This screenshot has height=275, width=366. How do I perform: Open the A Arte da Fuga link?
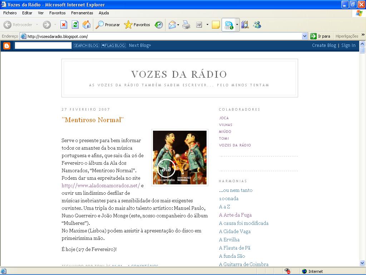pyautogui.click(x=235, y=215)
